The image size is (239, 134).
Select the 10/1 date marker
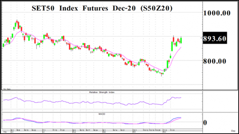point(134,130)
